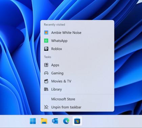The height and width of the screenshot is (128, 142).
Task: Click the Ambie White Noise app icon
Action: coord(46,33)
